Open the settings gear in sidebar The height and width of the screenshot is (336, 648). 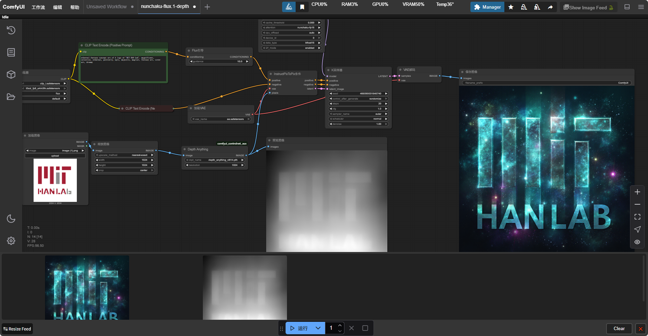[11, 241]
